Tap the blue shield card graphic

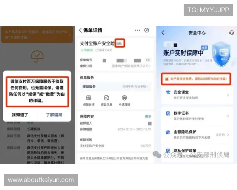[x=222, y=54]
